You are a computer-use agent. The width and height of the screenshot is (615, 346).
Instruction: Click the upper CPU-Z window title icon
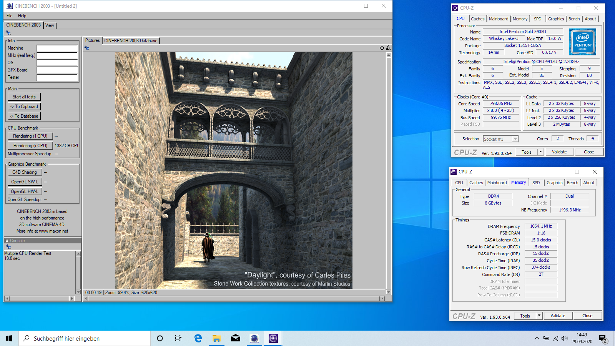coord(455,8)
